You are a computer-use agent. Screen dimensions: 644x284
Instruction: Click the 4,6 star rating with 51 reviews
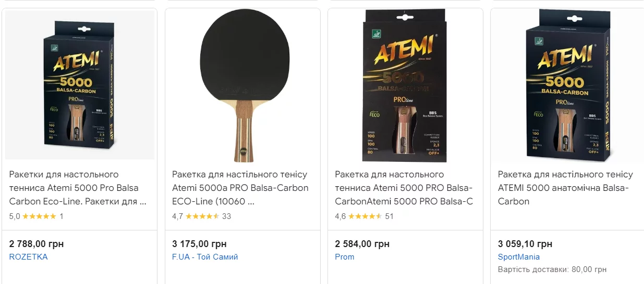coord(364,216)
